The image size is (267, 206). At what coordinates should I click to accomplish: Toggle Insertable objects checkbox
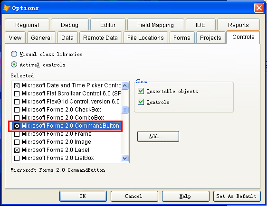[141, 91]
